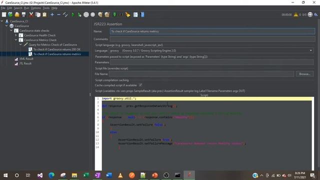Image resolution: width=320 pixels, height=180 pixels.
Task: Toggle Cache compiled script if available
Action: tap(140, 85)
